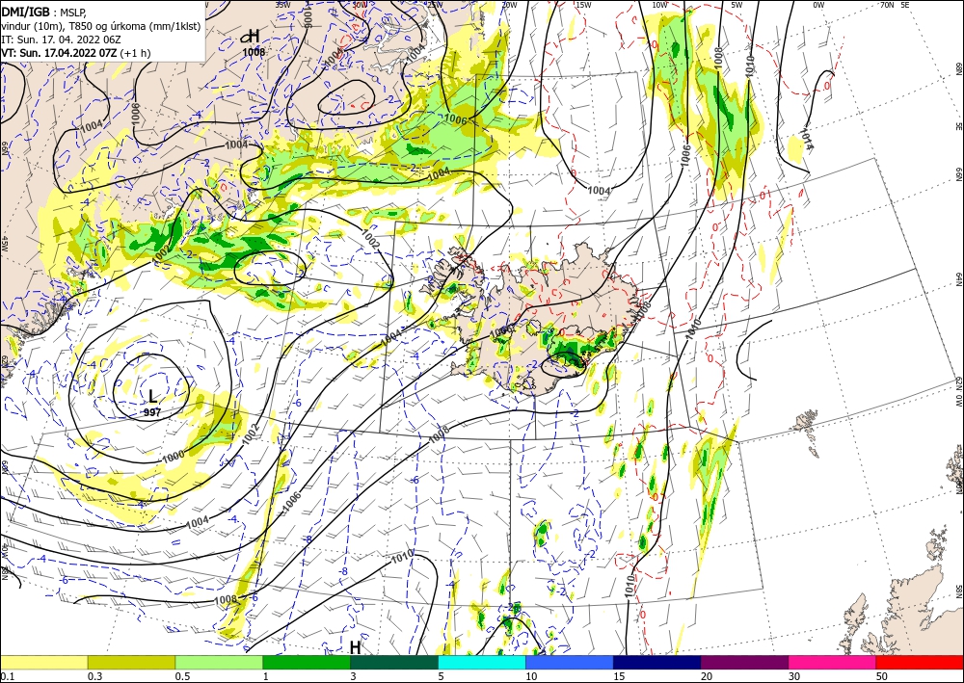Click the '1014' isobar label

(x=807, y=139)
